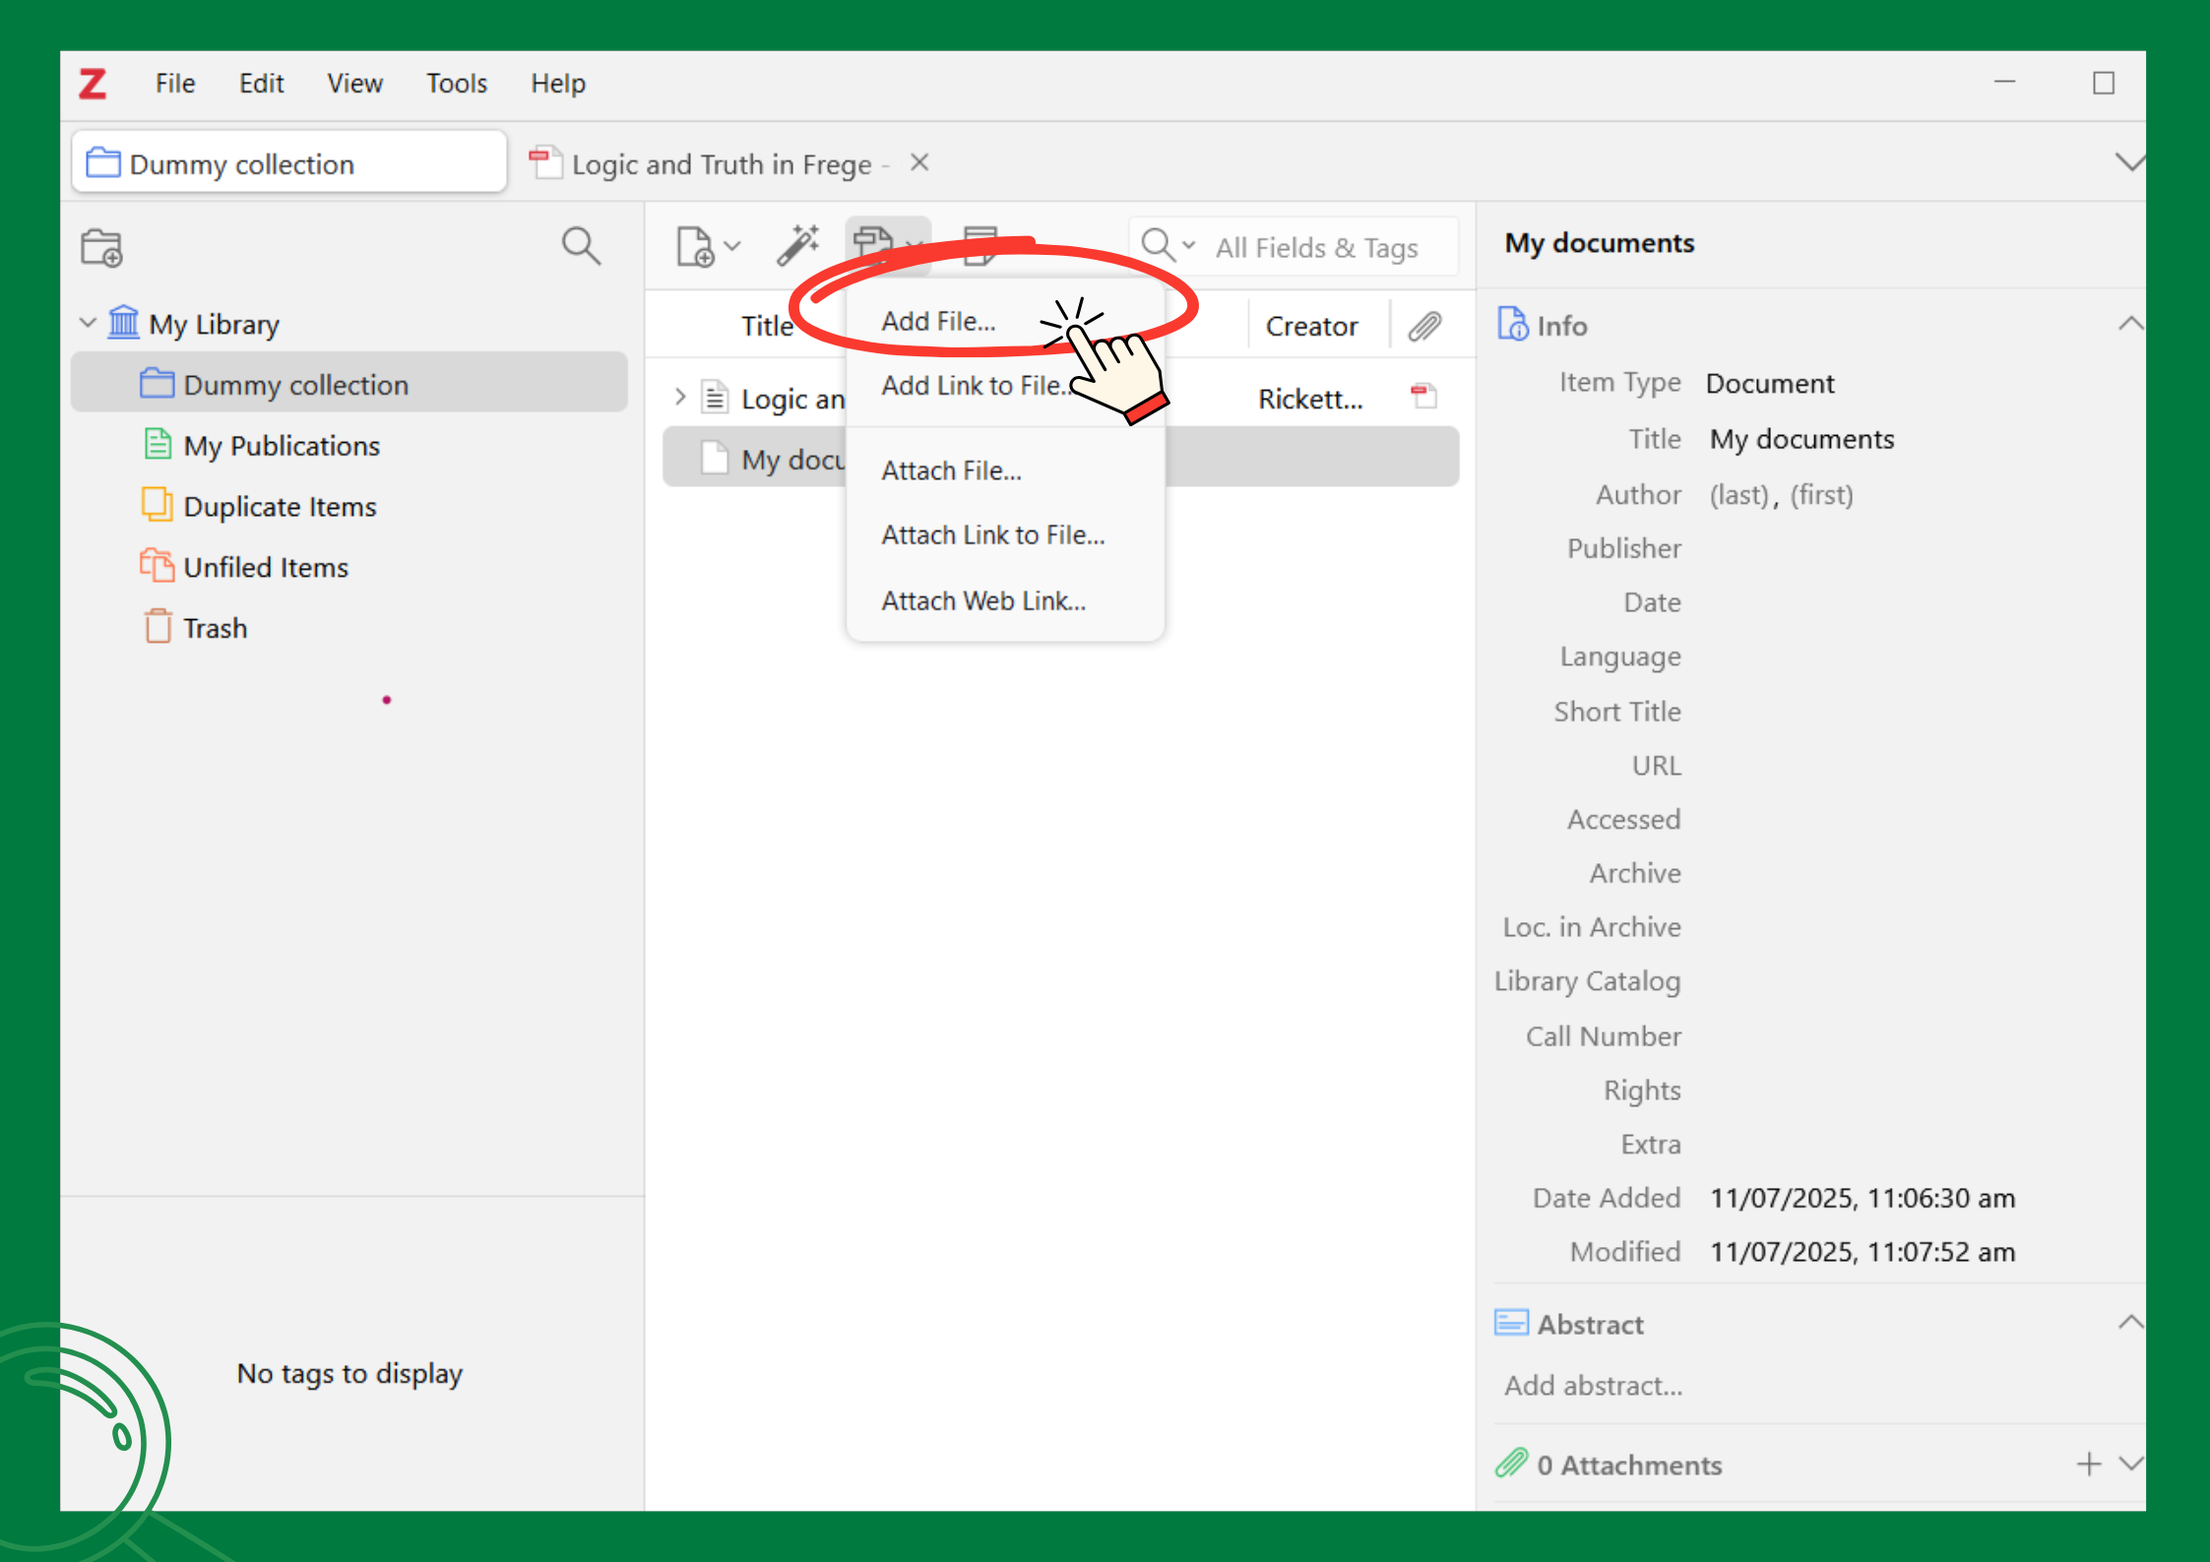This screenshot has width=2210, height=1562.
Task: Click the green Attachments paperclip icon
Action: pos(1511,1464)
